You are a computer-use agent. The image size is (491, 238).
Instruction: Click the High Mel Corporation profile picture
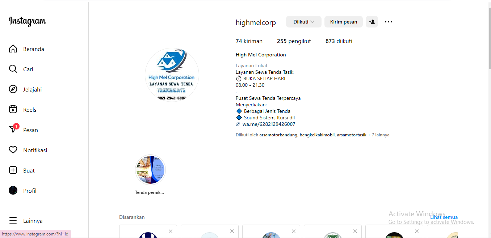172,75
